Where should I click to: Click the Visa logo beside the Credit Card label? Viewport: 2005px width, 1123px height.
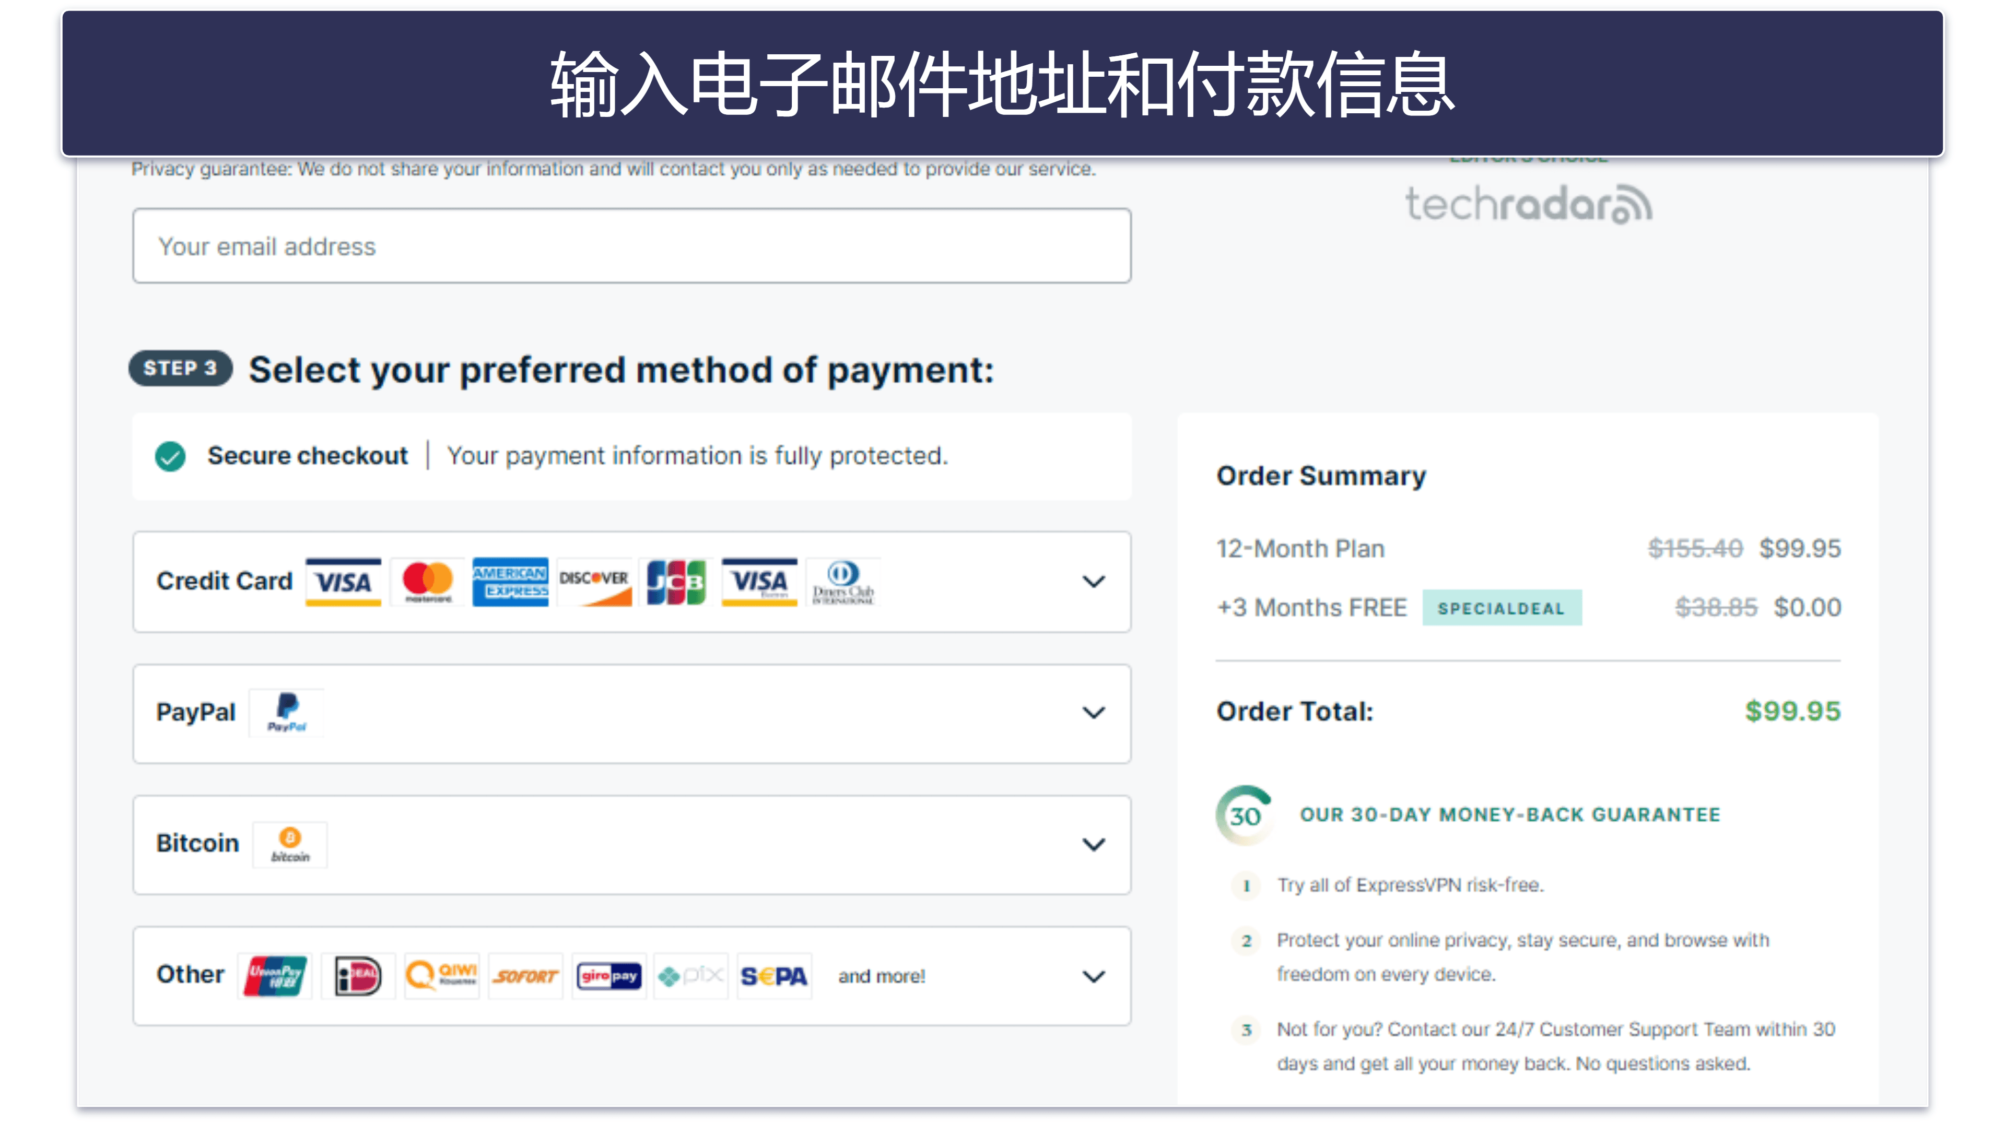(343, 582)
